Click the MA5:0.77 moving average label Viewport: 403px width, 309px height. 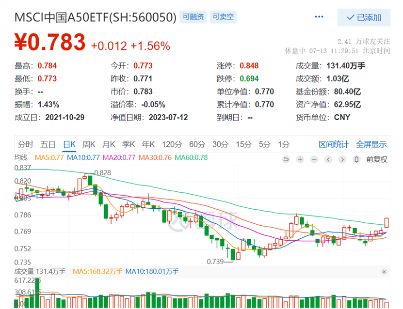pyautogui.click(x=49, y=157)
